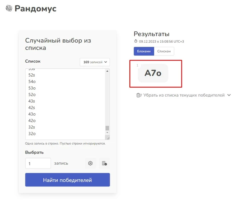Click the 43s entry in the list
Viewport: 251px width, 205px height.
tap(32, 101)
